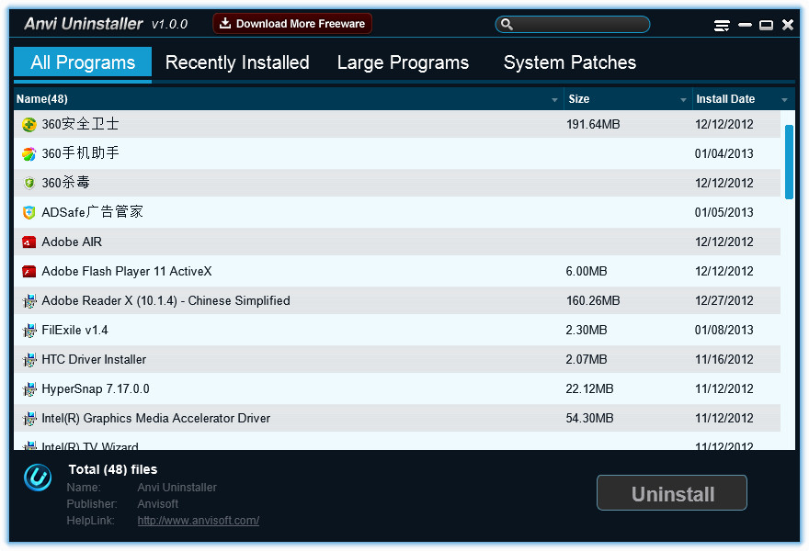Switch to Large Programs tab

point(403,62)
